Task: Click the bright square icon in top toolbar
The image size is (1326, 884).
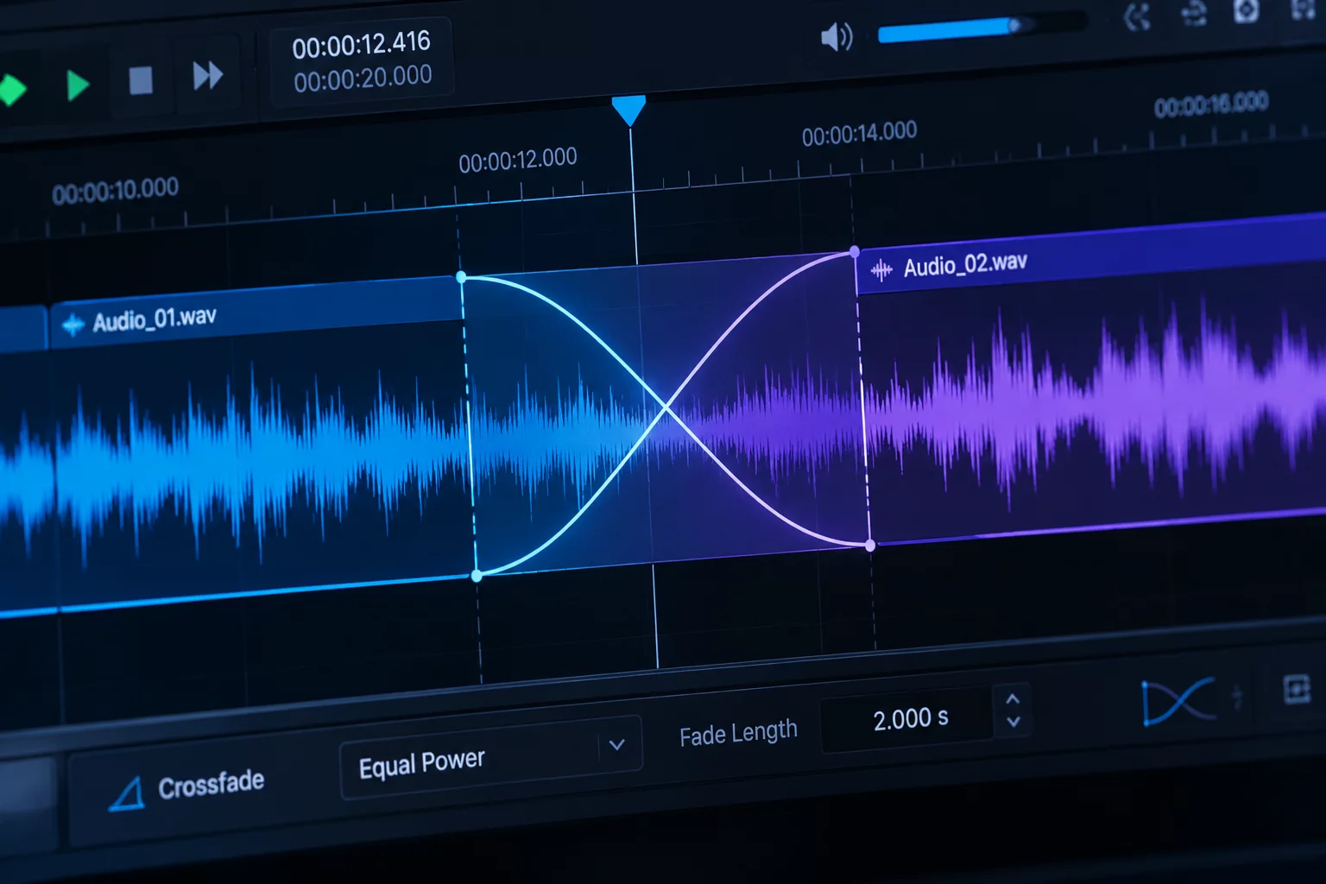Action: coord(1246,10)
